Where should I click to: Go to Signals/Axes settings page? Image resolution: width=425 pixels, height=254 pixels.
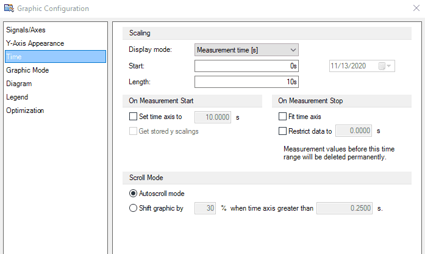26,30
